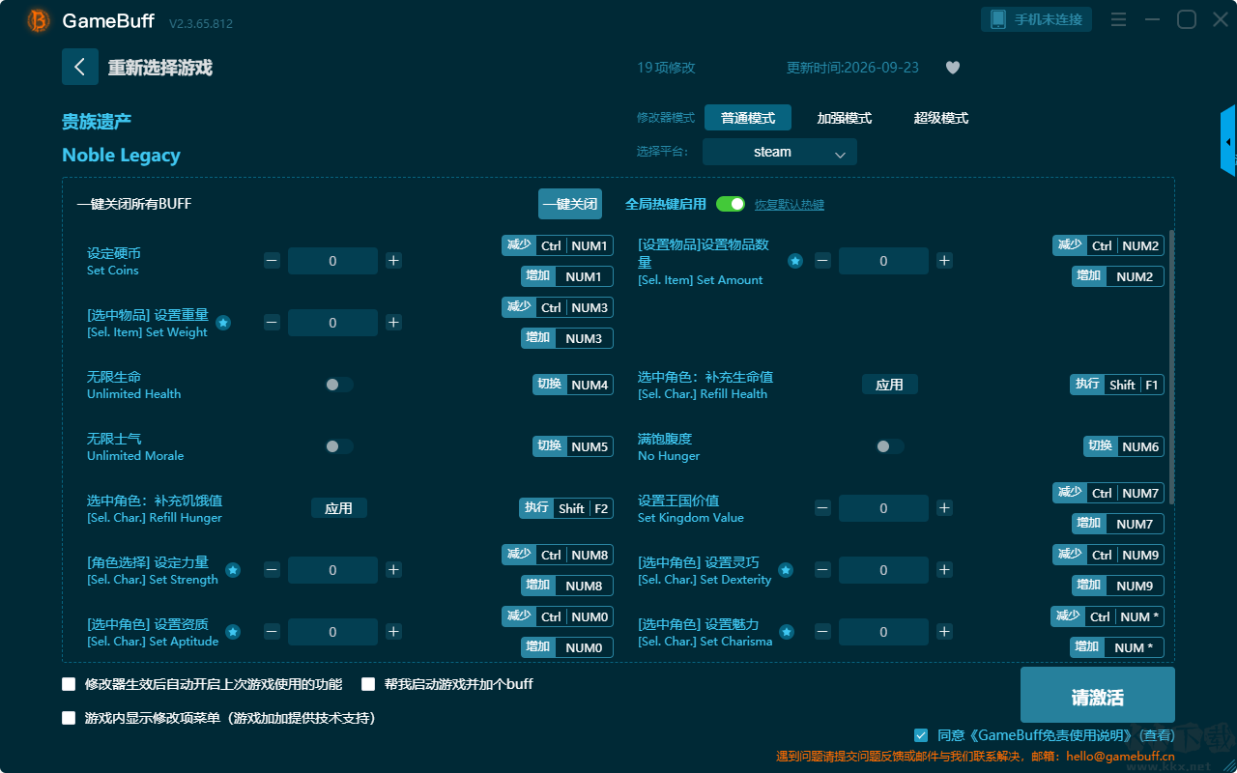The image size is (1237, 773).
Task: Increase Set Strength with plus button
Action: tap(393, 570)
